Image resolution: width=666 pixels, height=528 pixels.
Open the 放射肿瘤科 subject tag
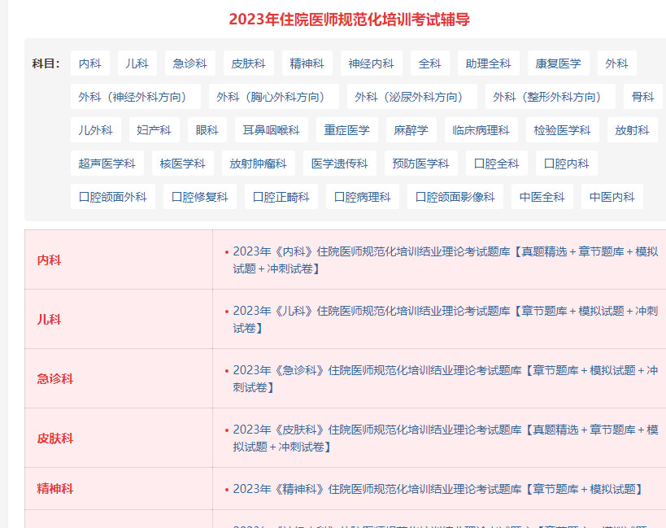point(259,164)
